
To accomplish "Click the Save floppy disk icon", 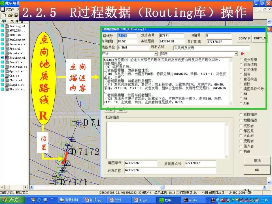I will pos(16,15).
